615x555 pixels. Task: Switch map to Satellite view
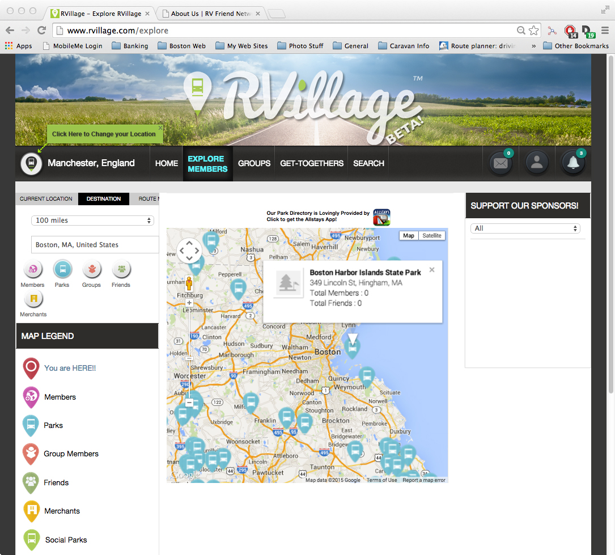(x=431, y=235)
